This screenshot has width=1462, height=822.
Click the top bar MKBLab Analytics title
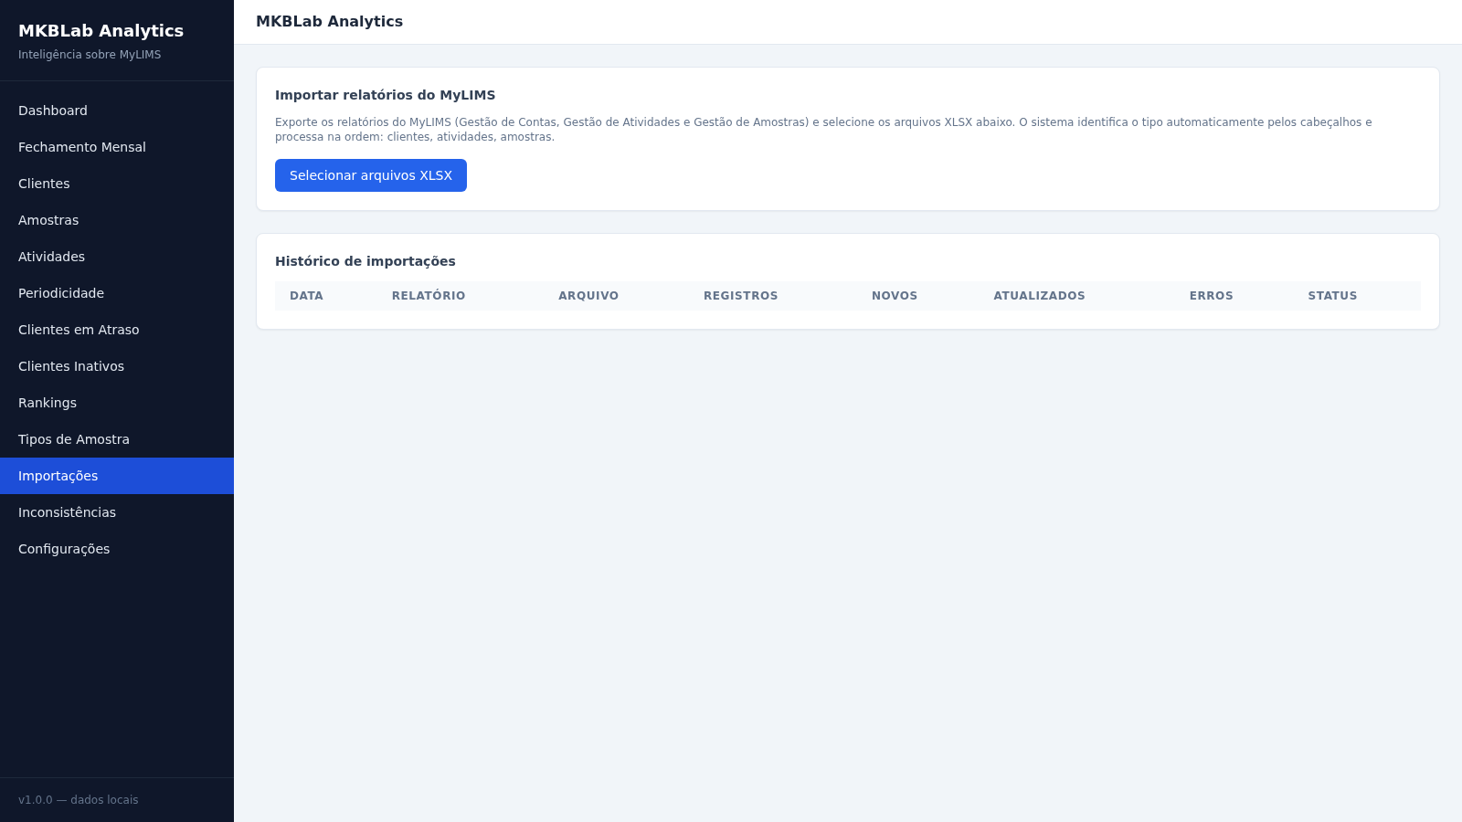[x=329, y=22]
